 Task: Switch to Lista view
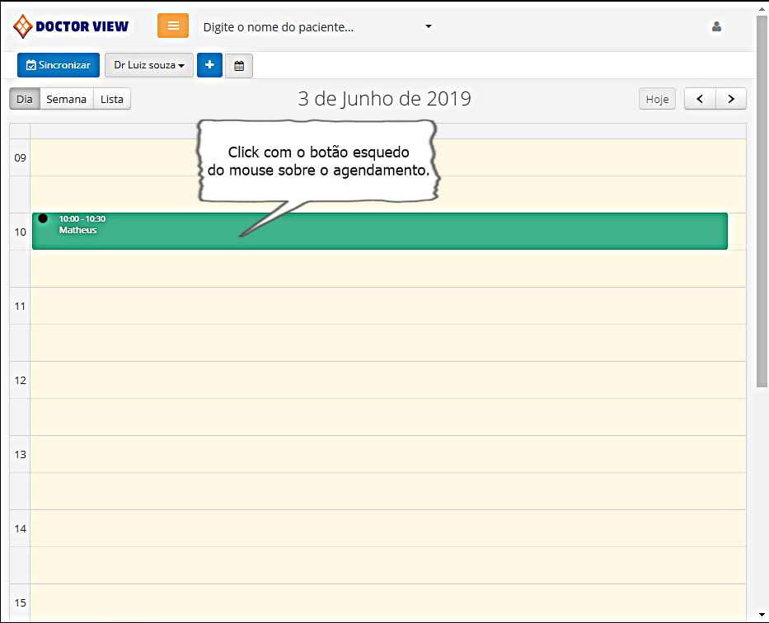point(112,99)
